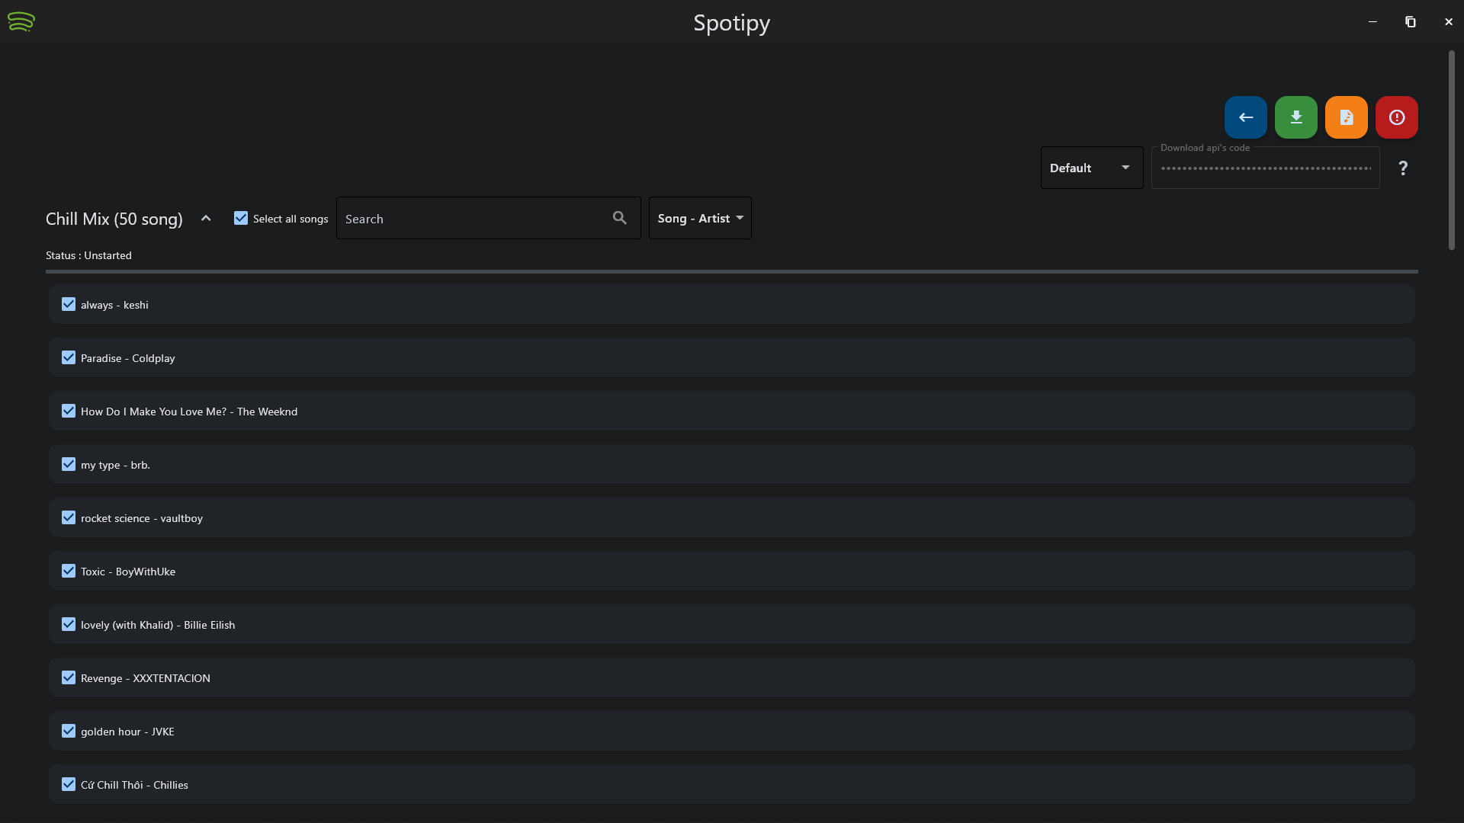Screen dimensions: 1464x823
Task: Toggle Select all songs checkbox
Action: (x=241, y=218)
